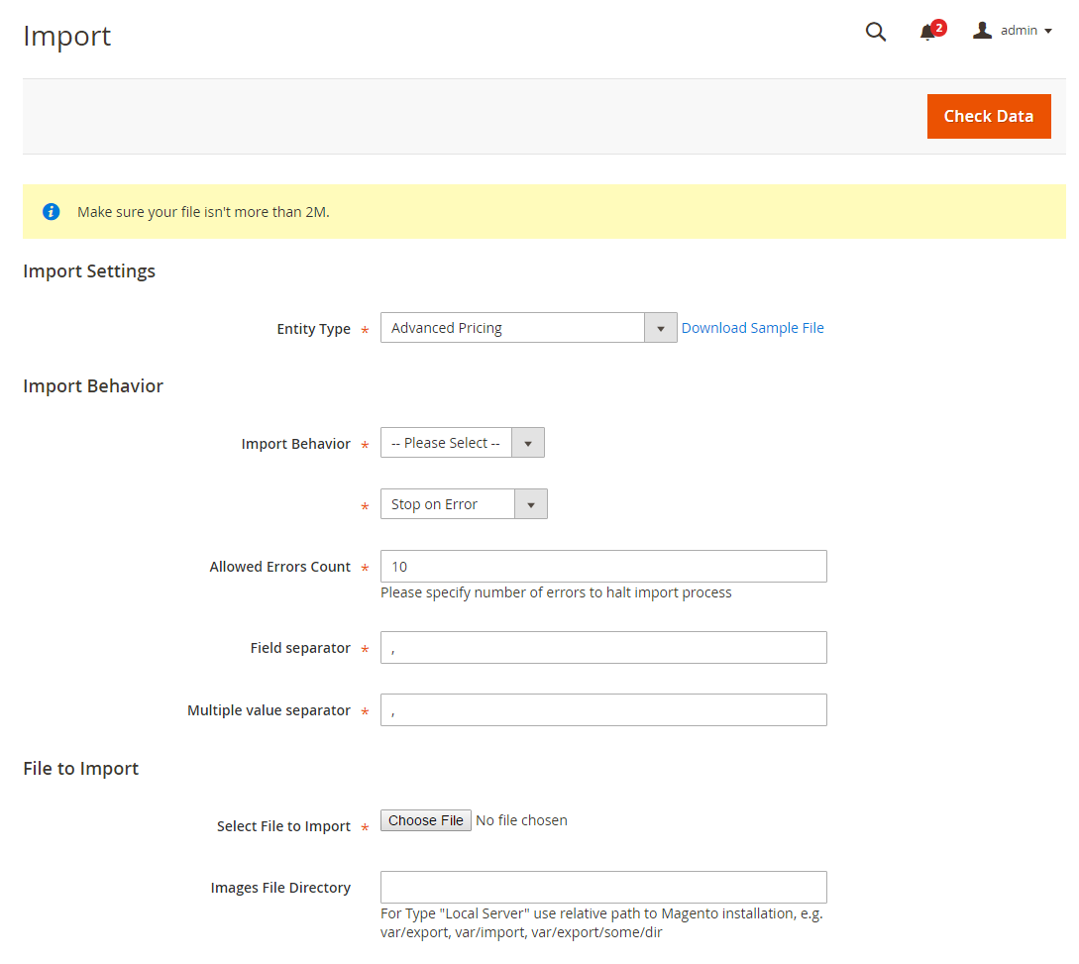The width and height of the screenshot is (1079, 964).
Task: Select the Multiple value separator input
Action: pos(602,710)
